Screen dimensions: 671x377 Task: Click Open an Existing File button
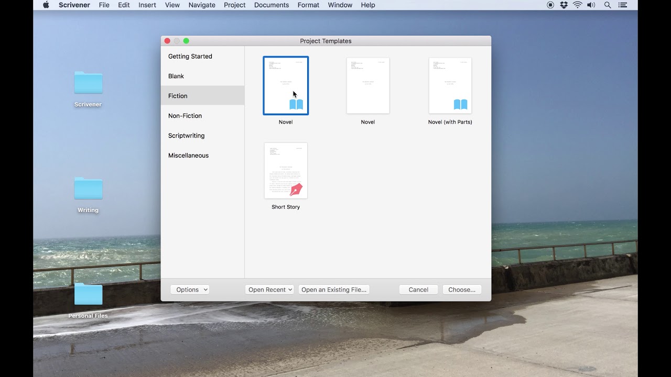click(x=334, y=290)
